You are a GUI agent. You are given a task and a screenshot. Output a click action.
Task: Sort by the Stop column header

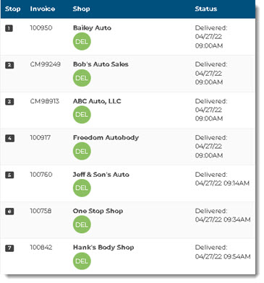12,9
